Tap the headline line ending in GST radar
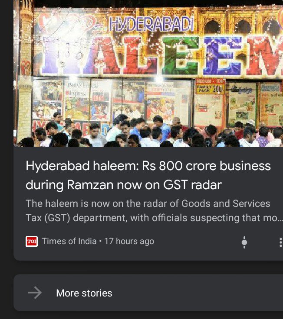 (x=124, y=185)
